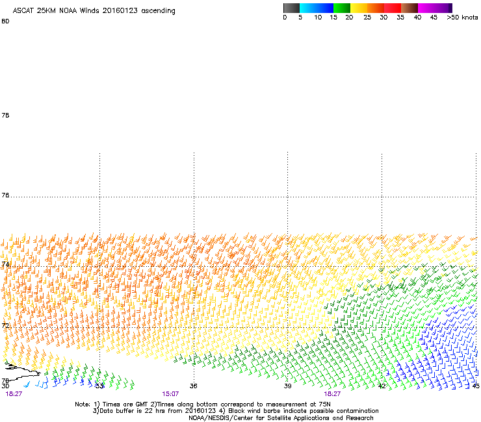481x422 pixels.
Task: Click the green 15–20 knot colorbar segment
Action: click(x=342, y=8)
